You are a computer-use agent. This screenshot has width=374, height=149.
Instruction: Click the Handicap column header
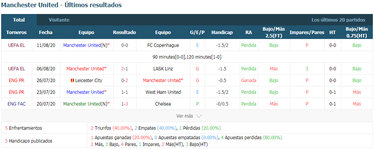point(222,32)
